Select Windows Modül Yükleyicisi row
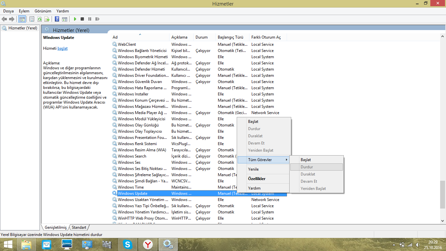This screenshot has width=446, height=251. tap(199, 119)
